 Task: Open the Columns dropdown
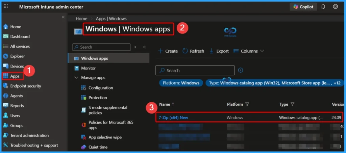point(249,51)
